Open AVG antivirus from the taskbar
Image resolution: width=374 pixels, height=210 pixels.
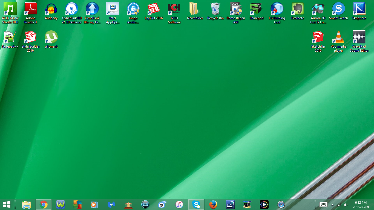click(77, 205)
